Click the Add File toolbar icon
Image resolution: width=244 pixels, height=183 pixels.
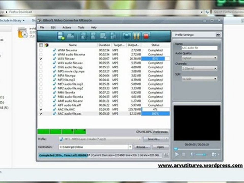[61, 36]
